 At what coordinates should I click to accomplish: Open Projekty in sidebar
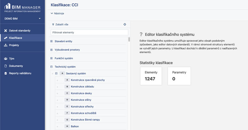pos(22,45)
